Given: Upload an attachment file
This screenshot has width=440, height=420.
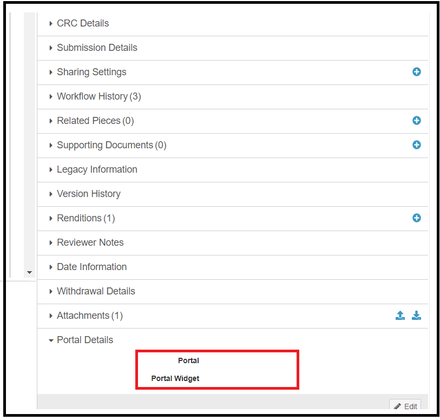Looking at the screenshot, I should point(400,316).
